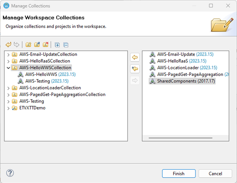Viewport: 237px width, 183px height.
Task: Select AWS-HelloRaaS (2023.15) in right list
Action: point(182,61)
